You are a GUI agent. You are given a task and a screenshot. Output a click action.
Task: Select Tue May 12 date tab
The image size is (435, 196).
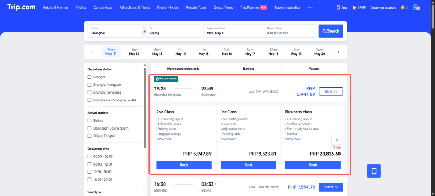[134, 52]
